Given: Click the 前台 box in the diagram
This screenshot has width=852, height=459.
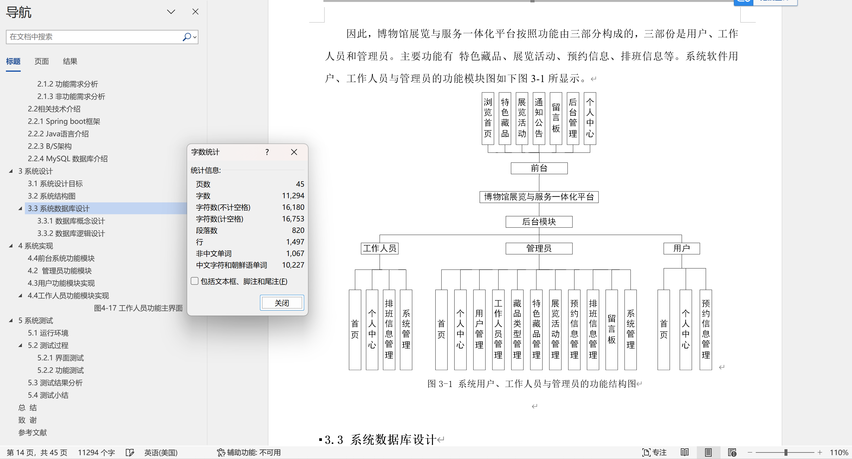Looking at the screenshot, I should coord(539,168).
